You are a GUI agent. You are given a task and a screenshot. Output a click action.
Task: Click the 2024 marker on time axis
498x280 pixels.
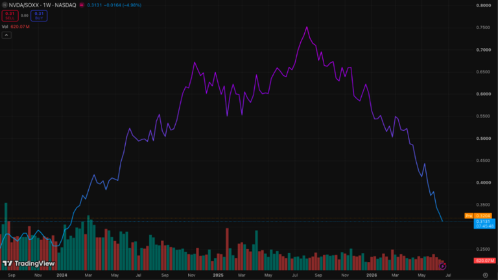[x=62, y=275]
